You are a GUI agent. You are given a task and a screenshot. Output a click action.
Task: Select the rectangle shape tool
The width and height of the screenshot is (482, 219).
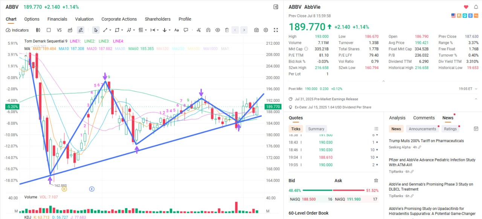(117, 30)
